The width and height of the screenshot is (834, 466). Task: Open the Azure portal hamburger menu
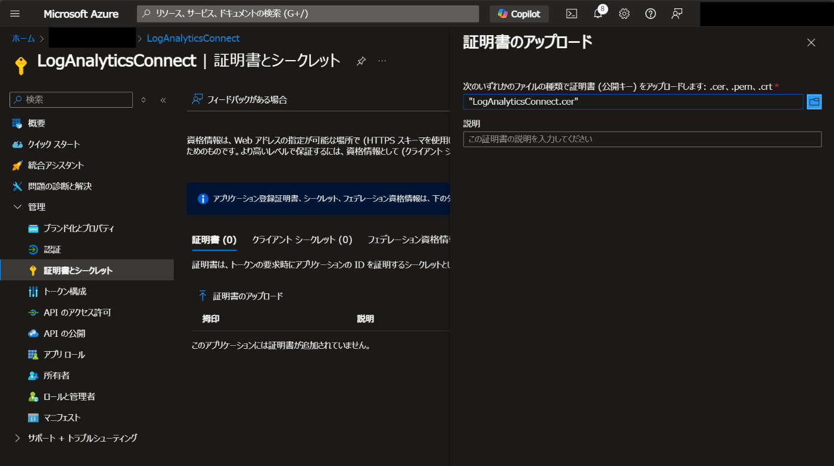point(15,14)
